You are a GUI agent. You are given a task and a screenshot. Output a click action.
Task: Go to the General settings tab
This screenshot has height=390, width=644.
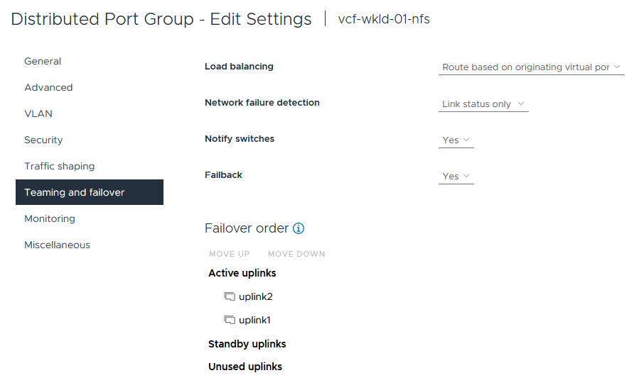tap(43, 62)
